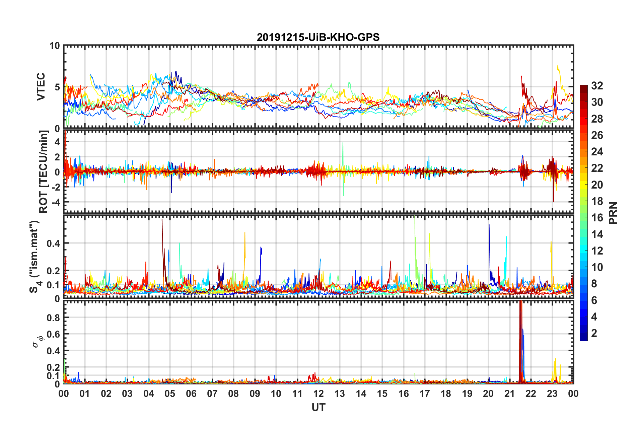Click x-axis hour label 01
Viewport: 637px width, 426px height.
click(85, 394)
